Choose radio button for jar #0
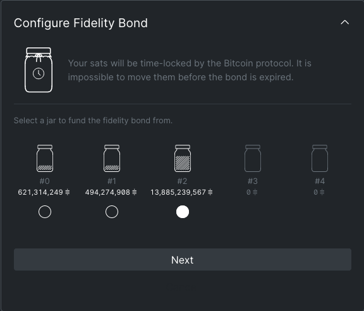Viewport: 364px width, 311px height. tap(45, 212)
